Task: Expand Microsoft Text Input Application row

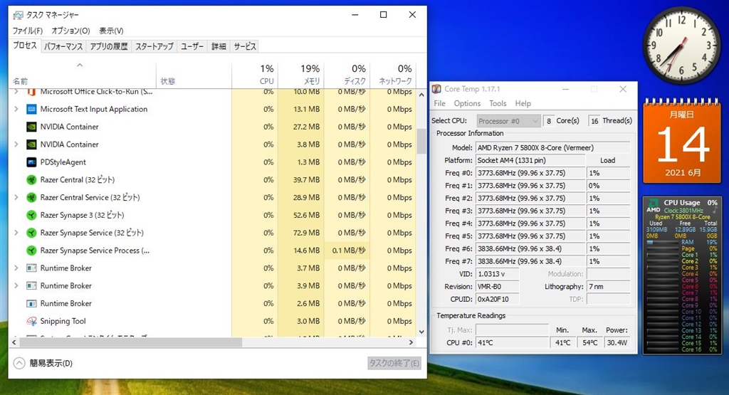Action: tap(16, 109)
